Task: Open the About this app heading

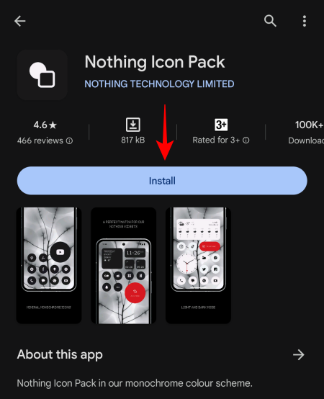Action: [60, 354]
